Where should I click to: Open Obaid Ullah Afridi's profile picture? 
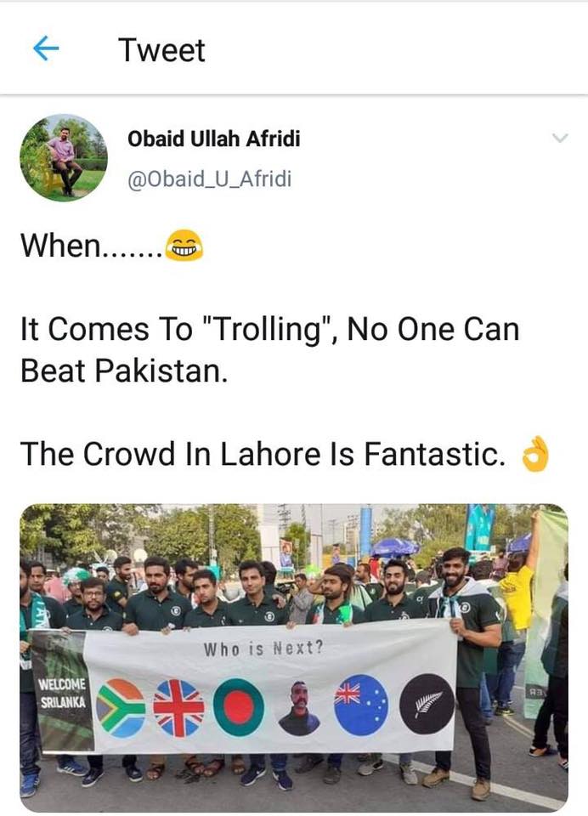[x=64, y=158]
